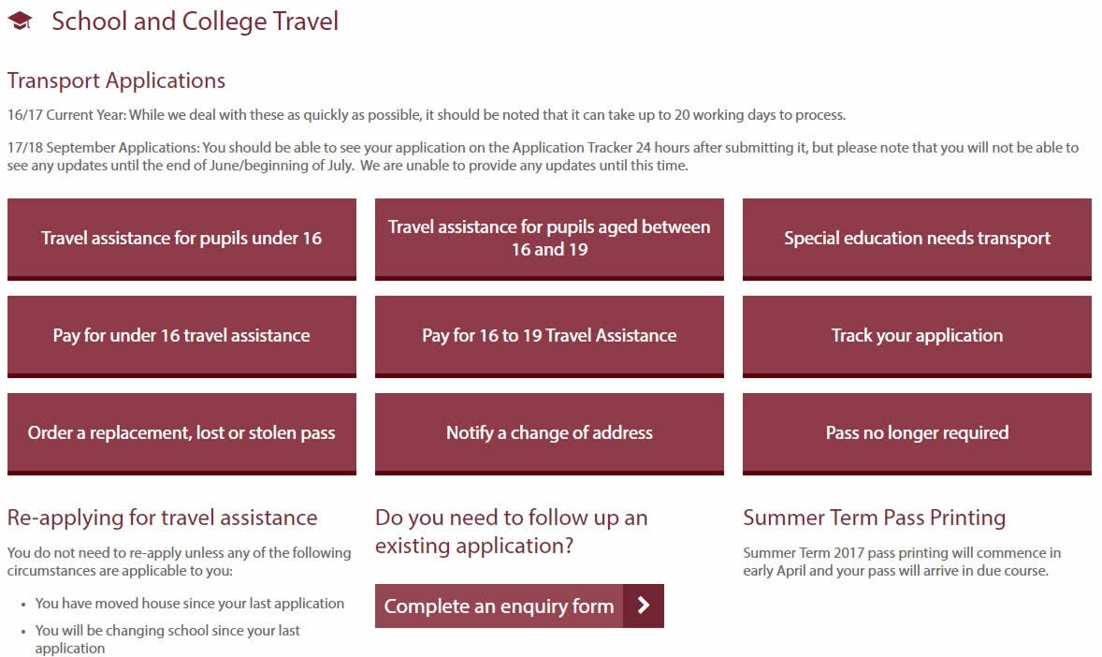1102x657 pixels.
Task: Click the Transport Applications heading
Action: (117, 80)
